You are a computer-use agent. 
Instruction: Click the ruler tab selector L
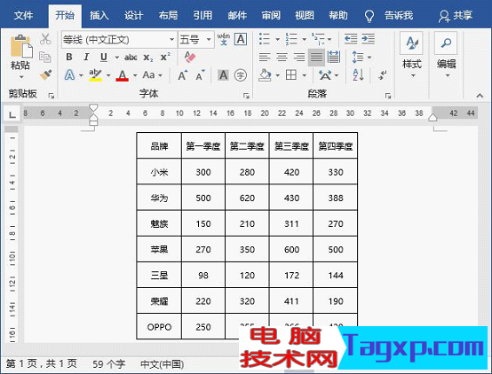click(12, 114)
